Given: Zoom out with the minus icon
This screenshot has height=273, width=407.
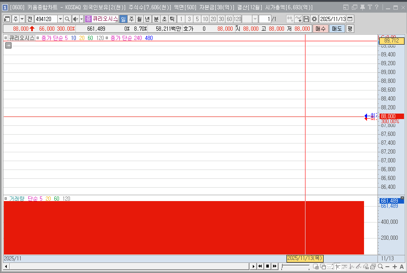Looking at the screenshot, I should (388, 267).
